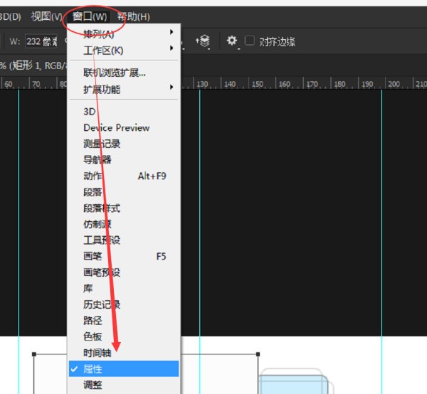Click the W width input field
The height and width of the screenshot is (394, 427).
point(43,41)
